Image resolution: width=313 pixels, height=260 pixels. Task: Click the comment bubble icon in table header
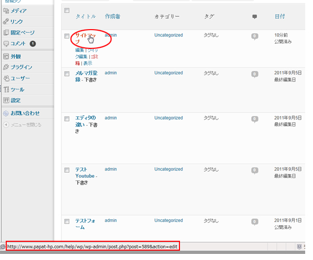(255, 17)
